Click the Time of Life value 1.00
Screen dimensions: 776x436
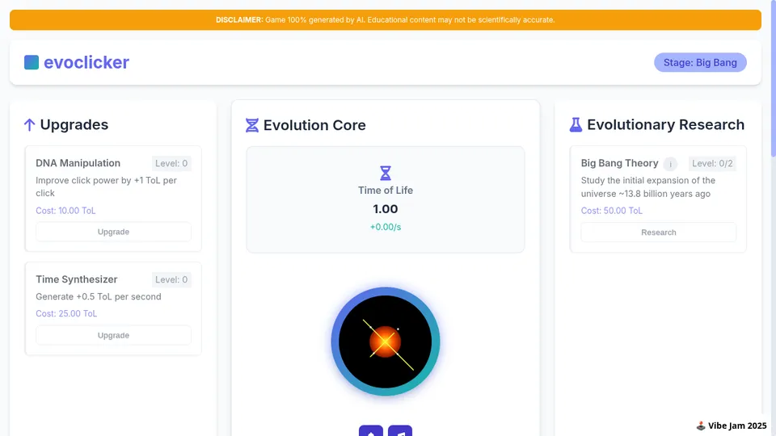(x=385, y=209)
